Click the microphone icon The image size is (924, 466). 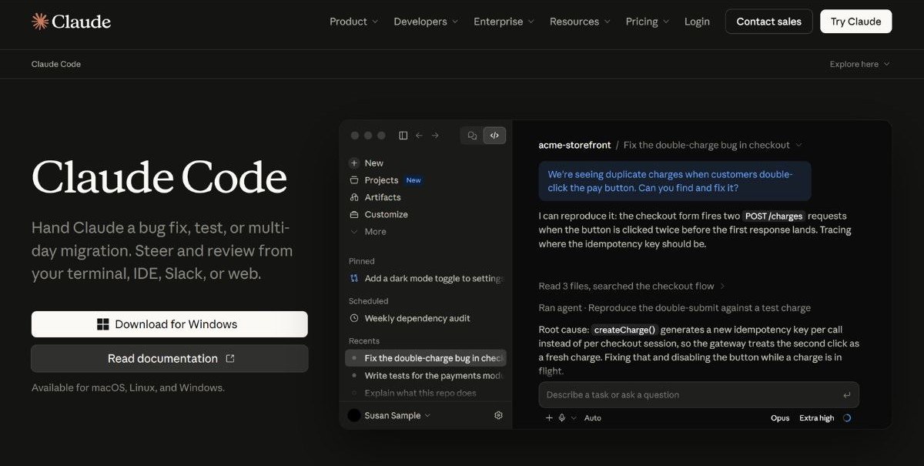562,417
